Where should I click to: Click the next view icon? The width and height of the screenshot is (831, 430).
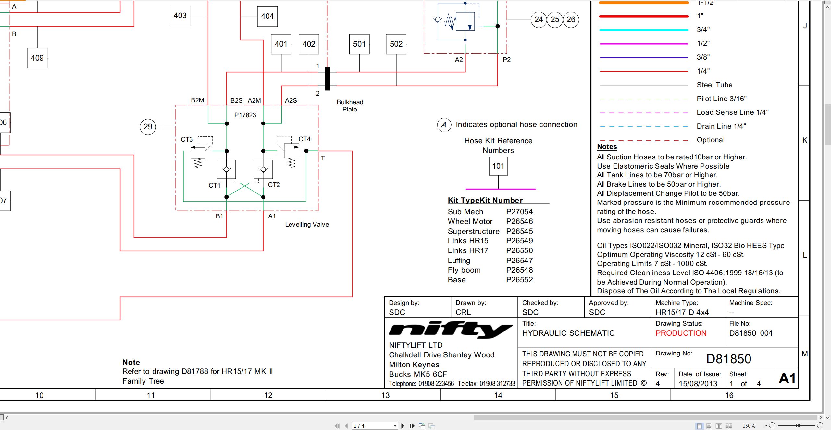click(432, 426)
